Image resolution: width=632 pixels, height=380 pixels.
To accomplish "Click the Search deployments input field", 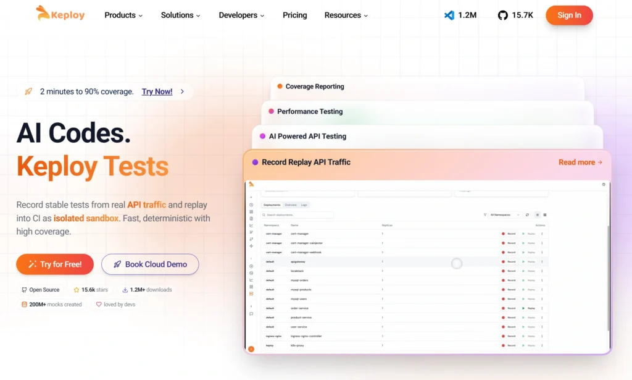I will click(x=298, y=215).
